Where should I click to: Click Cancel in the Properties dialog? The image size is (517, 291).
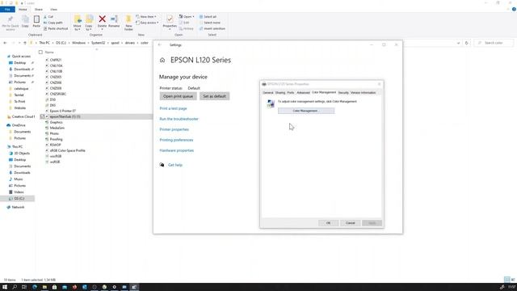(350, 223)
